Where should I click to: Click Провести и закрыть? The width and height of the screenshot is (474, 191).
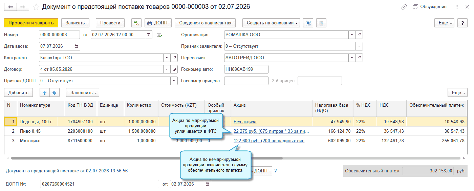coord(31,23)
